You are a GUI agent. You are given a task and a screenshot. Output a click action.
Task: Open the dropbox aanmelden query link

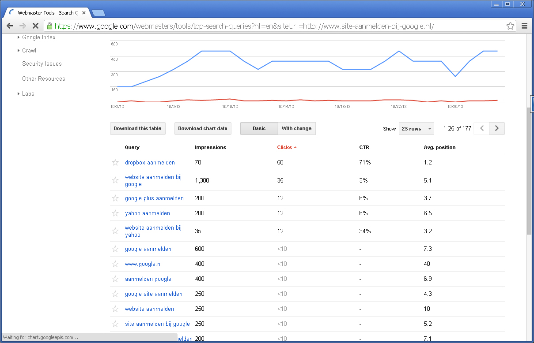pyautogui.click(x=150, y=163)
